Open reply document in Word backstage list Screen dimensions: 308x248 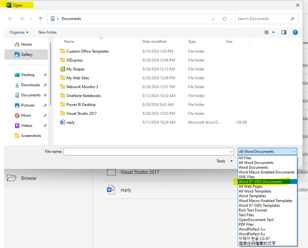click(126, 190)
